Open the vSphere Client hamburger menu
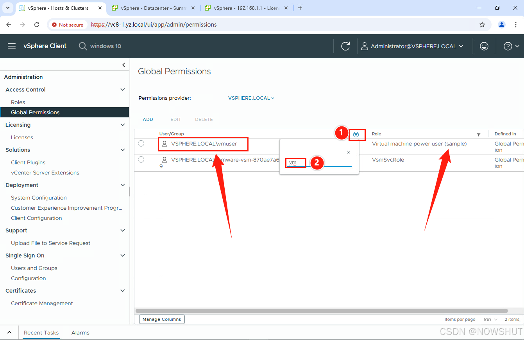 (x=12, y=46)
